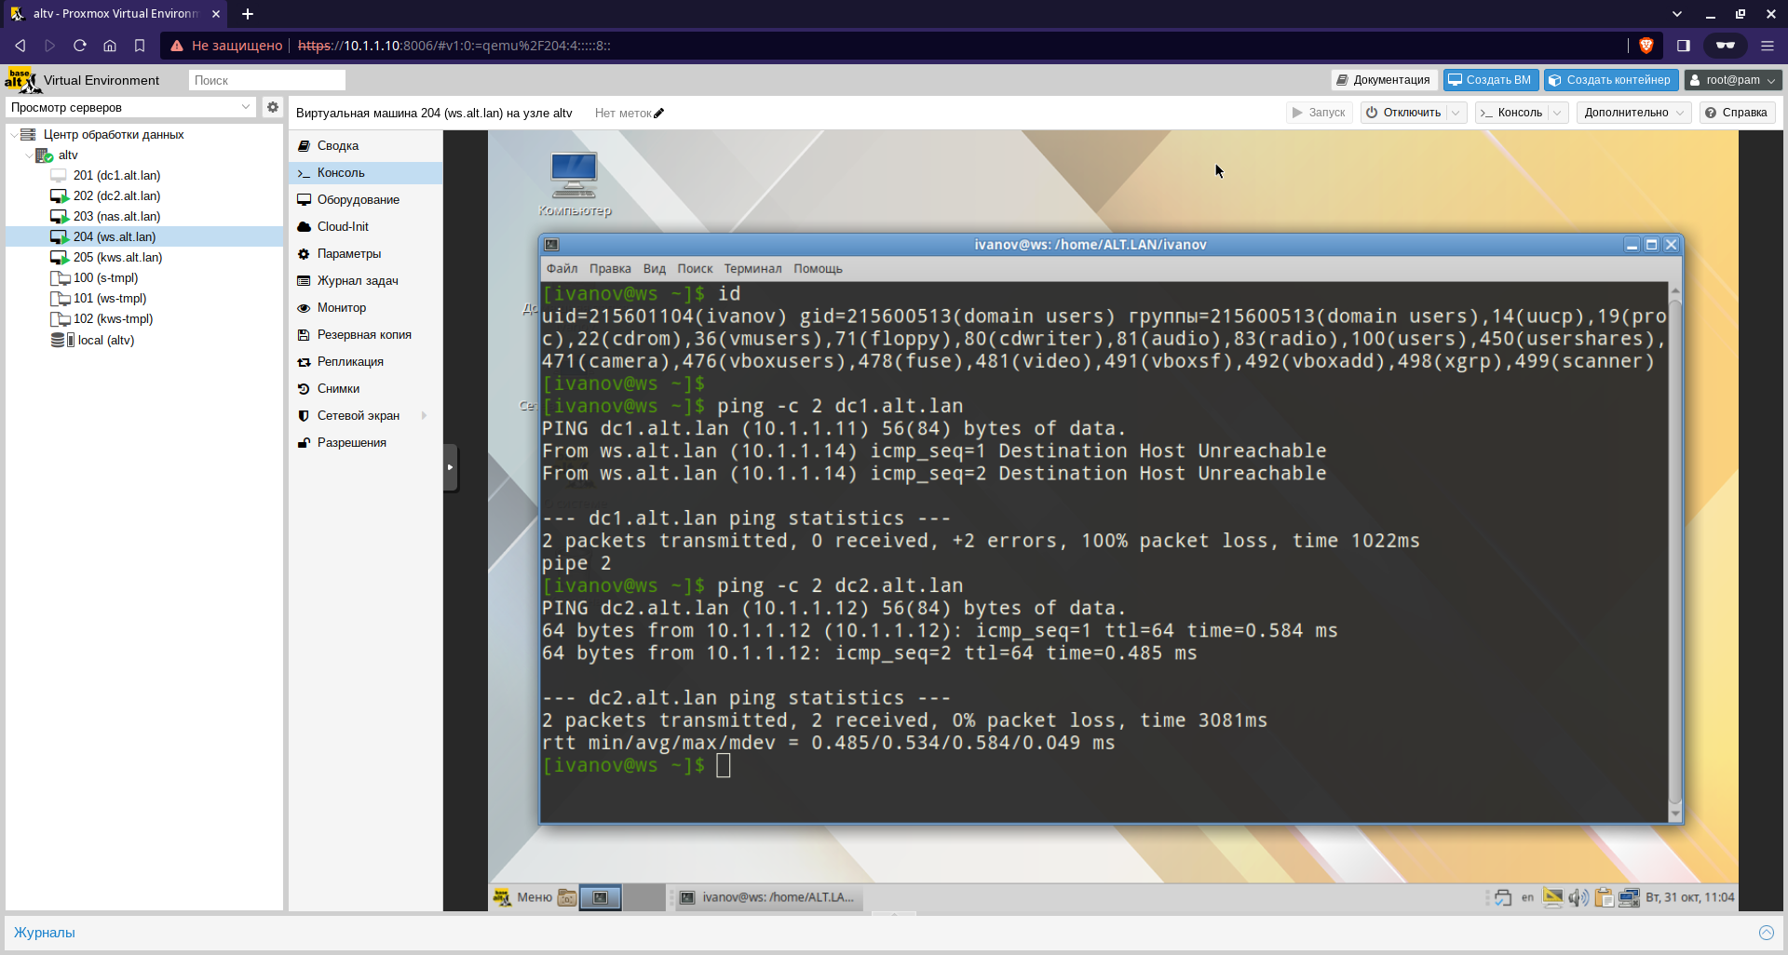Focus the Поиск search field
Image resolution: width=1788 pixels, height=955 pixels.
click(x=267, y=80)
